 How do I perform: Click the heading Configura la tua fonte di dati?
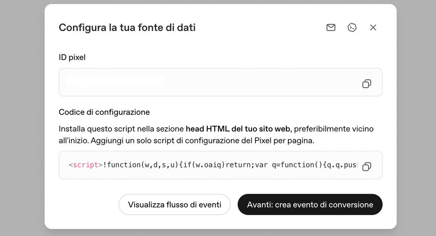(127, 28)
